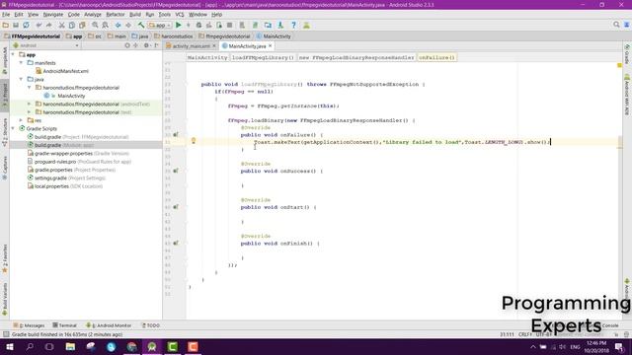The image size is (632, 355).
Task: Collapse the app module tree node
Action: pyautogui.click(x=13, y=54)
